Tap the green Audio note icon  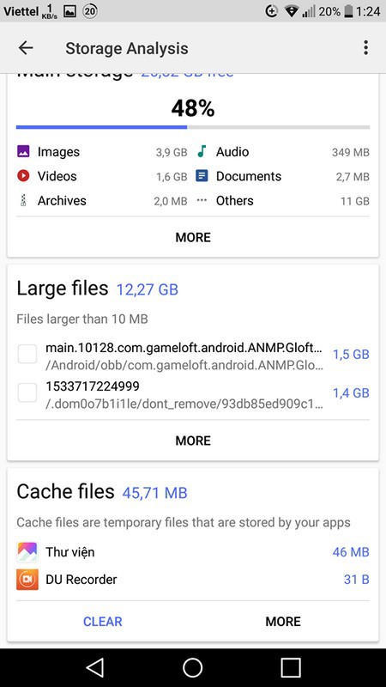point(202,152)
